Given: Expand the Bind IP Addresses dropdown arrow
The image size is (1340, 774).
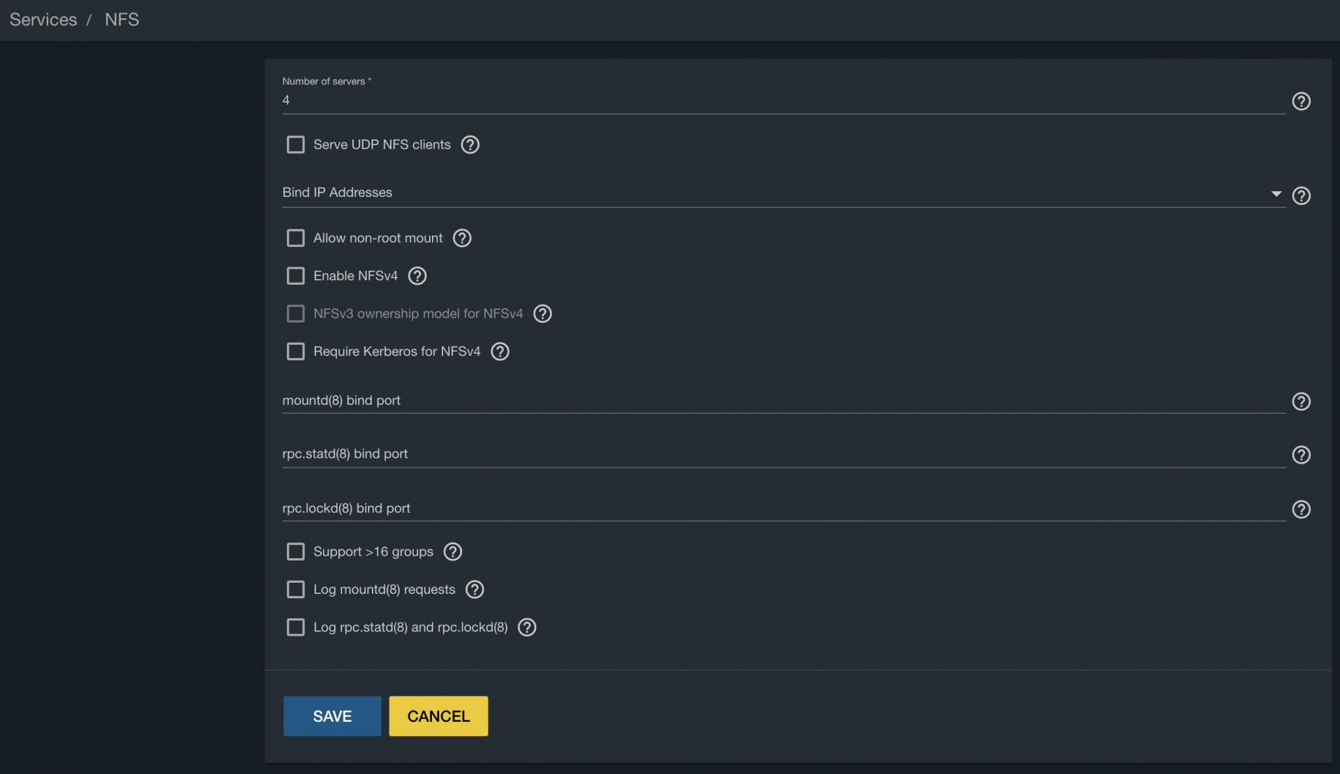Looking at the screenshot, I should pos(1276,194).
